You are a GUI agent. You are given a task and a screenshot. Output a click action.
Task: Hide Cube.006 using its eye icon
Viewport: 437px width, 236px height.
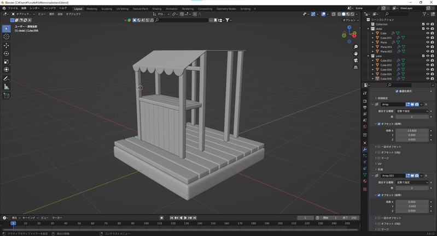tap(427, 78)
